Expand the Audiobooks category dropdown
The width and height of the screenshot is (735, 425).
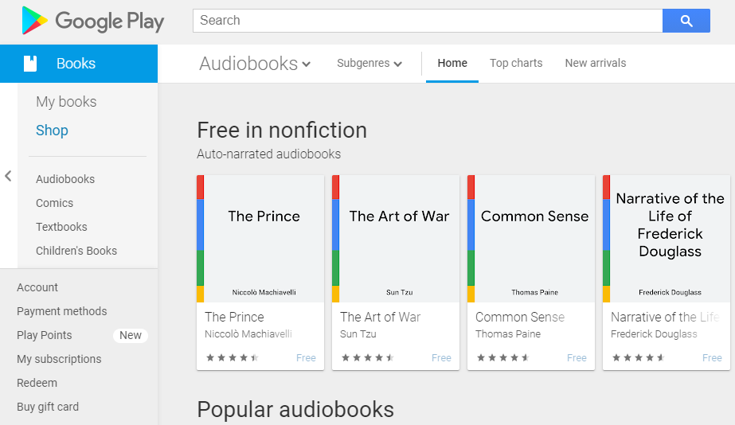point(255,64)
